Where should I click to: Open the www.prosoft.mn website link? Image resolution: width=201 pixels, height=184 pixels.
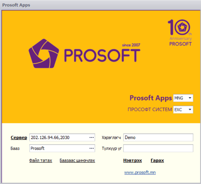point(140,173)
